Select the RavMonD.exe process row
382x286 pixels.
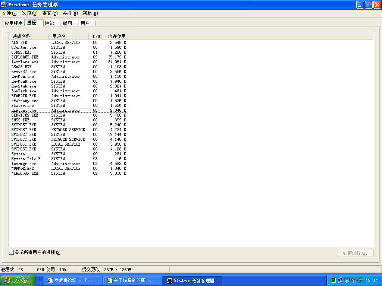[69, 82]
